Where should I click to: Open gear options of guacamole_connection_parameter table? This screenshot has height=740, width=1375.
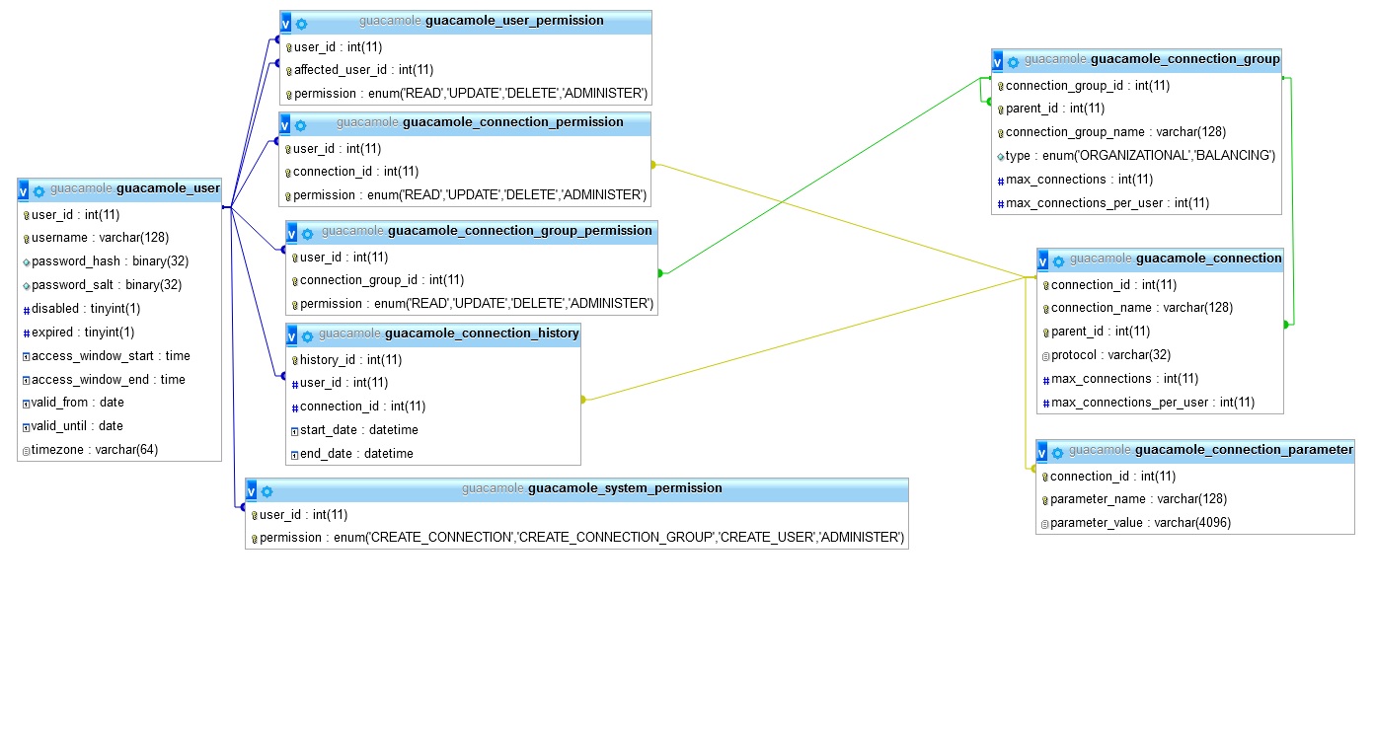point(1057,453)
